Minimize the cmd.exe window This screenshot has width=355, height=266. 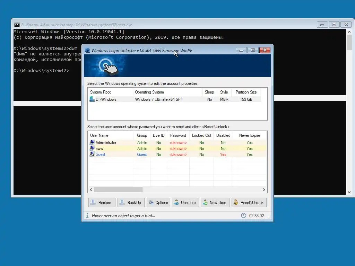[x=322, y=25]
